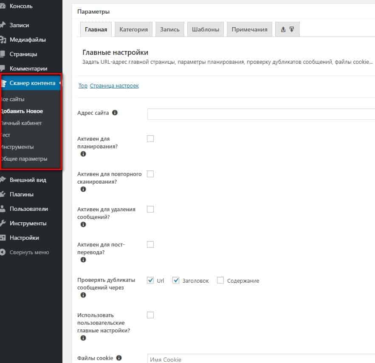Open Все сайты in Сканер контента submenu
375x363 pixels.
(x=13, y=99)
